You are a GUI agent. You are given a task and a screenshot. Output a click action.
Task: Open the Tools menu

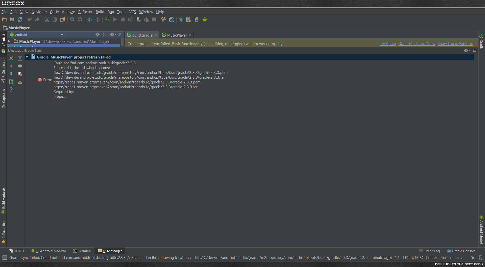pyautogui.click(x=122, y=12)
